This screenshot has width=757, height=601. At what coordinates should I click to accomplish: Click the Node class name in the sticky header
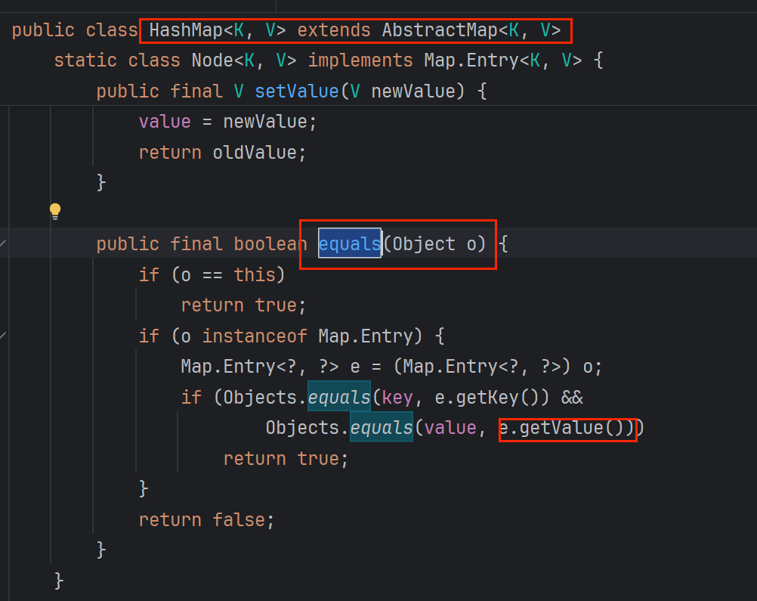(x=215, y=60)
